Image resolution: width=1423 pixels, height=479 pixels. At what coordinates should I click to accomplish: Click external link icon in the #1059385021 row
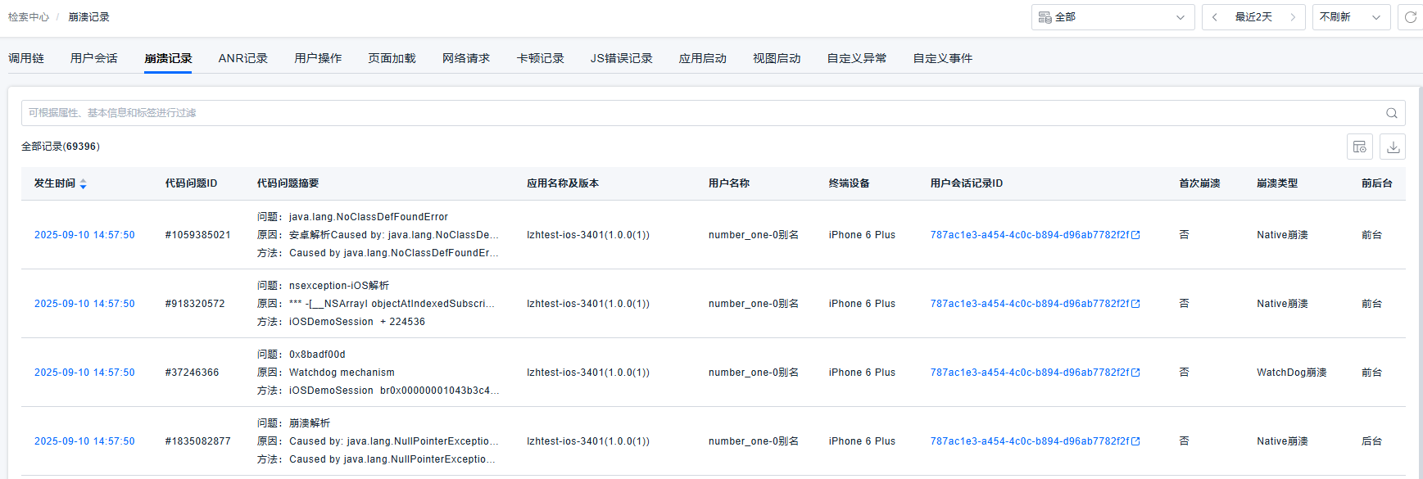coord(1135,235)
